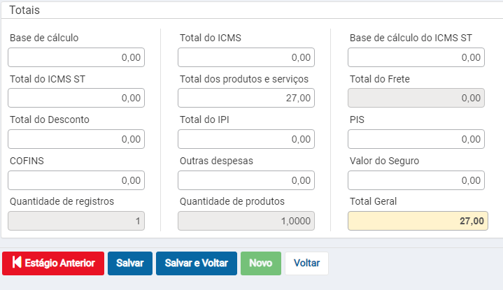Screen dimensions: 503x290
Task: Focus the Base de cálculo field
Action: pos(76,57)
